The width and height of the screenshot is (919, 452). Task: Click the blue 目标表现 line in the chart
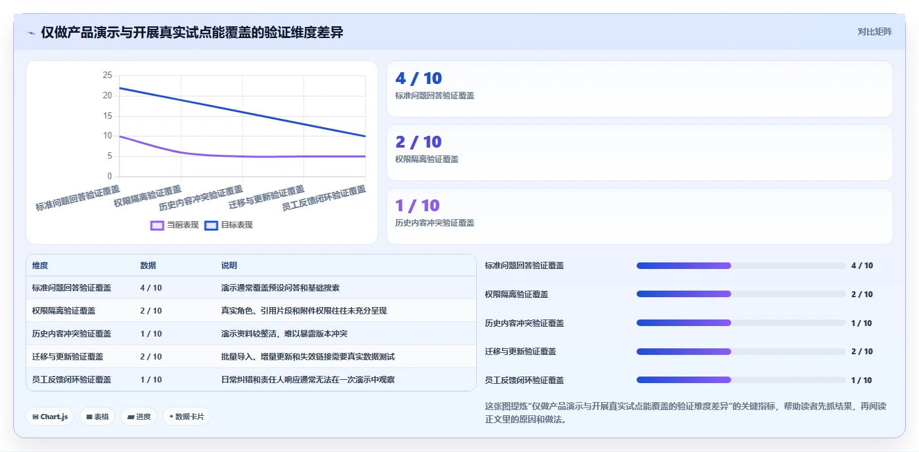tap(242, 112)
